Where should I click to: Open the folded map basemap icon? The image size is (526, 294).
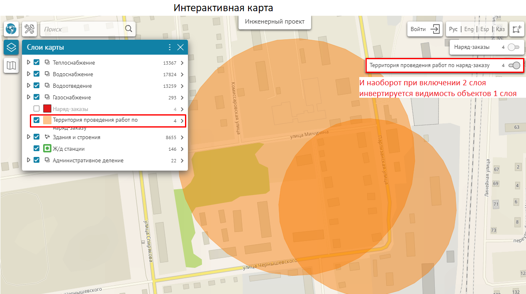click(x=11, y=65)
